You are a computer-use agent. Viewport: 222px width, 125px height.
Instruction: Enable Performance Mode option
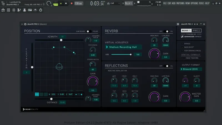pyautogui.click(x=182, y=51)
